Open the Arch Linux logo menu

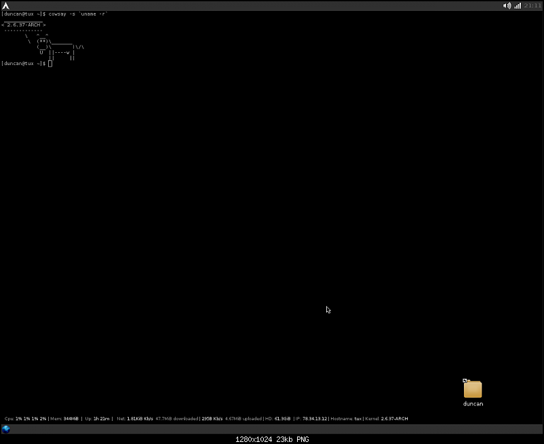pyautogui.click(x=5, y=5)
